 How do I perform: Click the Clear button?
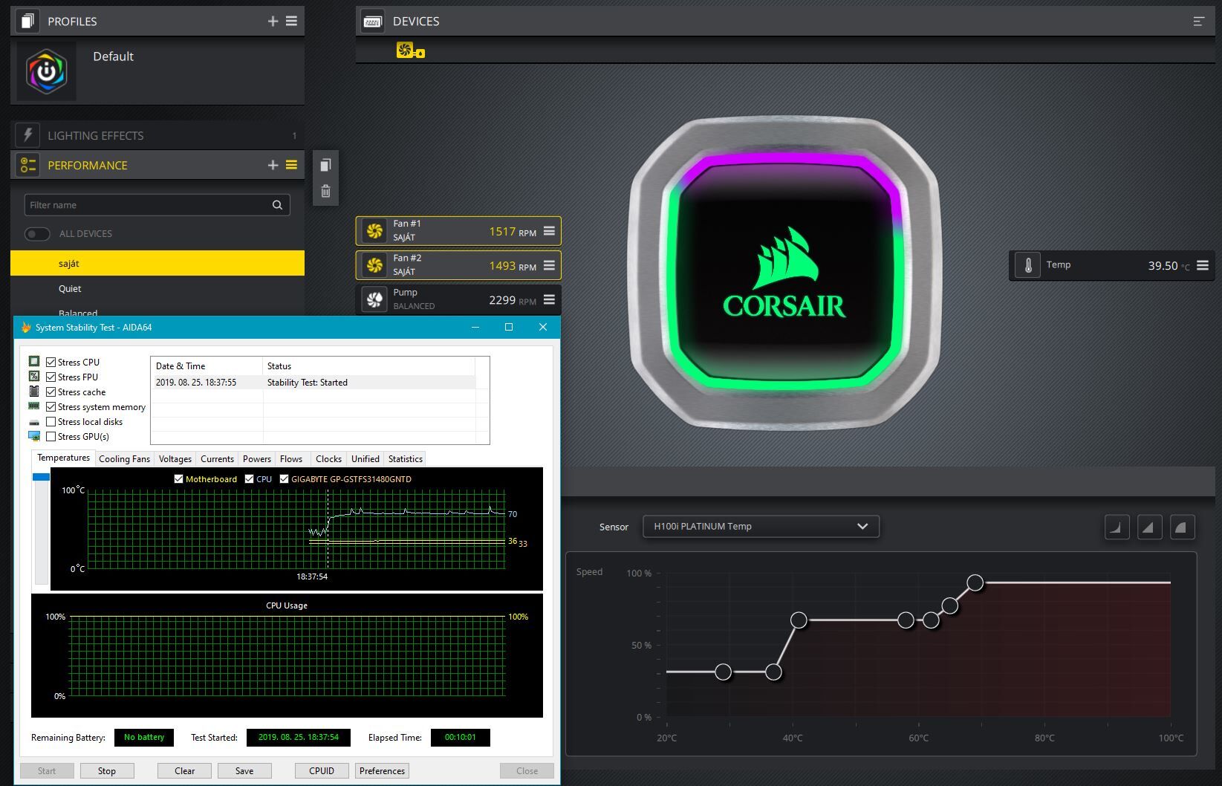(x=185, y=770)
